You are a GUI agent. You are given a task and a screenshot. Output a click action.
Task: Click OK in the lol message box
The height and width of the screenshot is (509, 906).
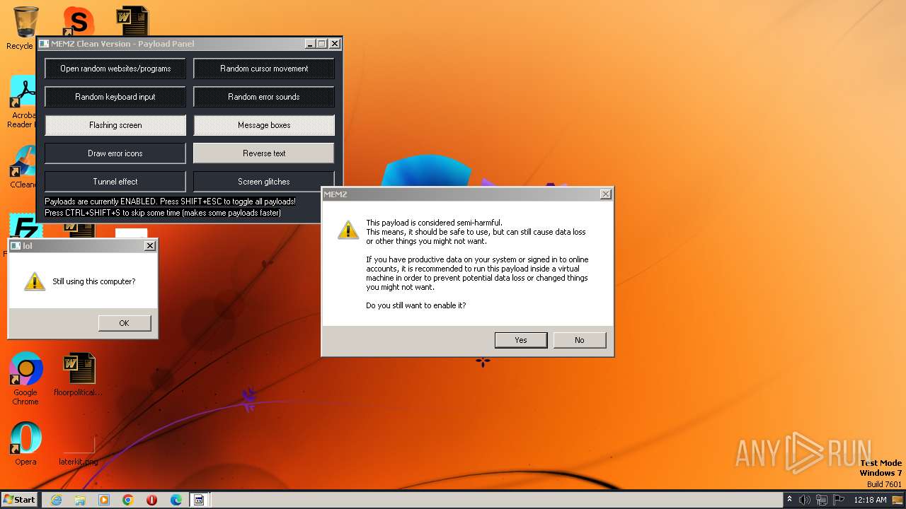pos(125,323)
